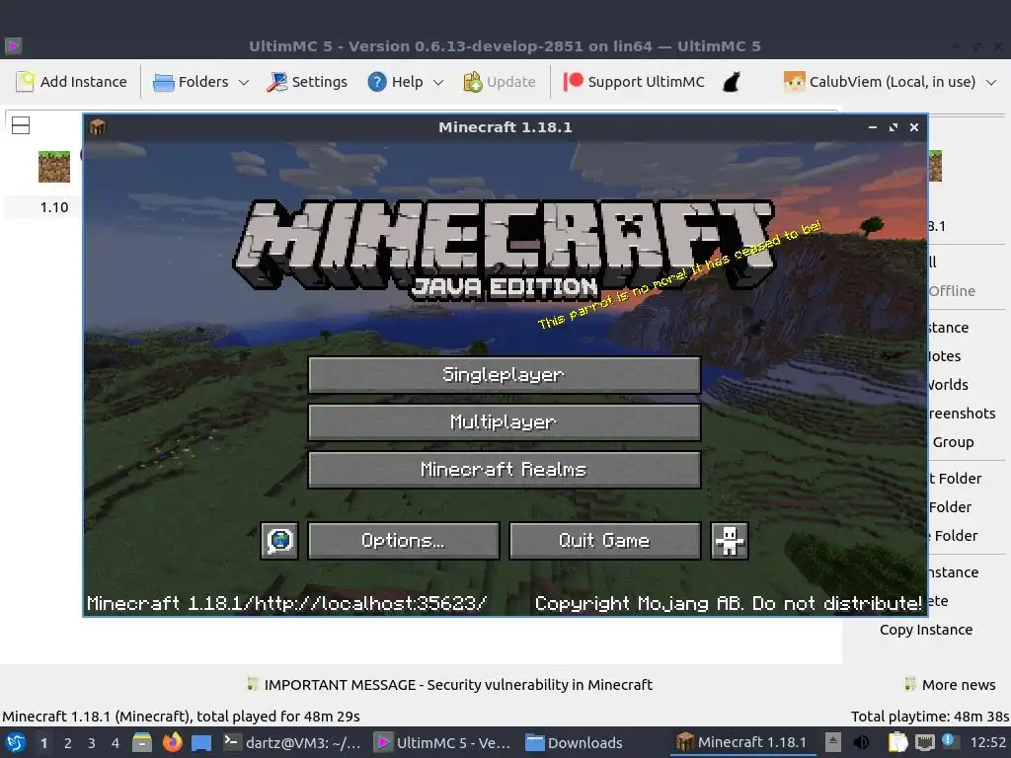The image size is (1011, 758).
Task: Switch to workspace 3
Action: click(x=92, y=743)
